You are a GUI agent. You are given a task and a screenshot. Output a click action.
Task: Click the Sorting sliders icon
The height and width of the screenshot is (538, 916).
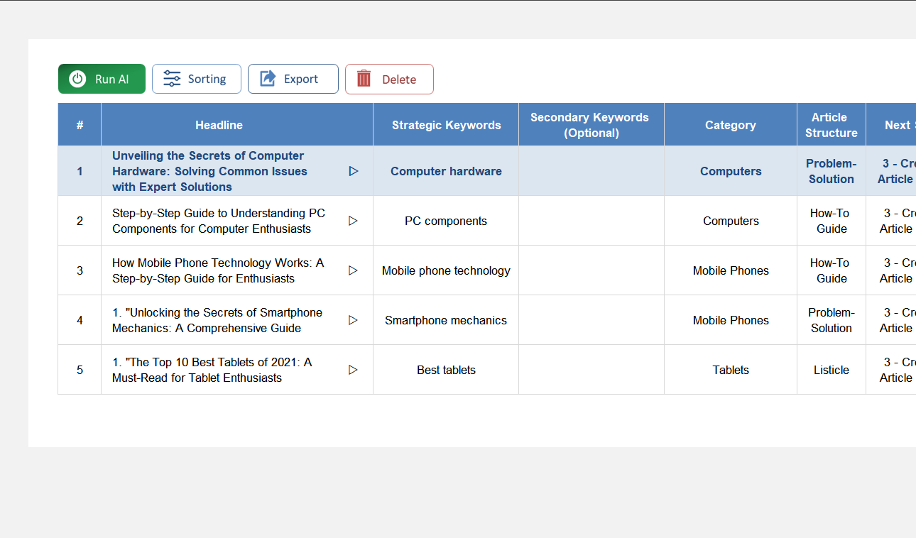[172, 79]
